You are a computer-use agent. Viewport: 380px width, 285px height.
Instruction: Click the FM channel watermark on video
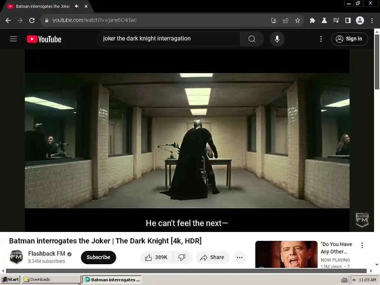362,220
